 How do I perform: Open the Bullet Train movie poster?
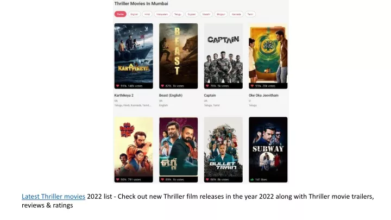223,150
